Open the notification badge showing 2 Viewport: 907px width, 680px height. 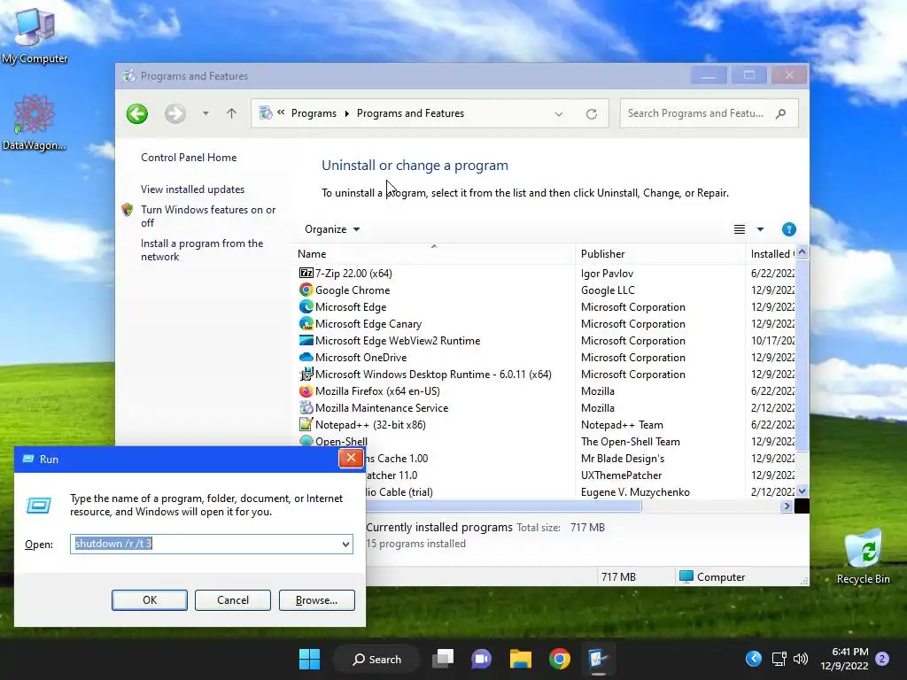click(x=881, y=659)
